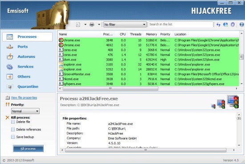Click the large traffic-light monitor icon

coord(233,102)
